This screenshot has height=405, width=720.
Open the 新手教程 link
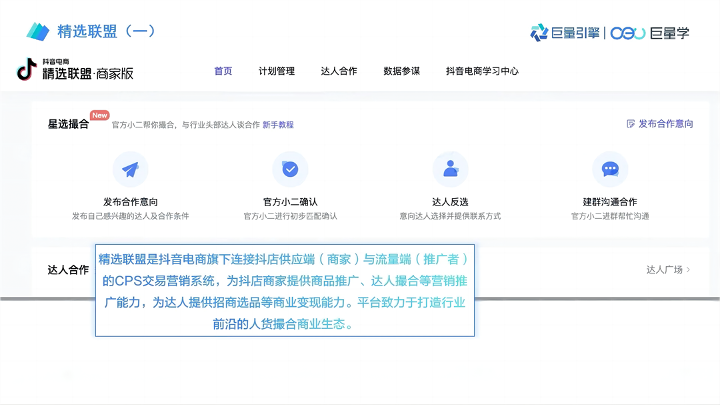(279, 125)
